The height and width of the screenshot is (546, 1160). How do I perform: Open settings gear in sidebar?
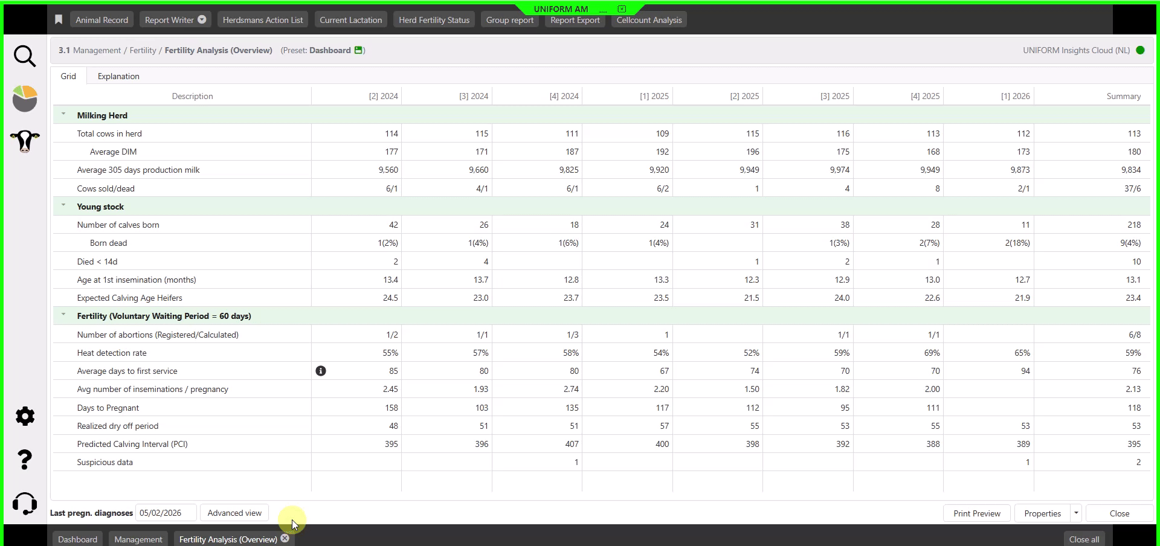tap(25, 416)
